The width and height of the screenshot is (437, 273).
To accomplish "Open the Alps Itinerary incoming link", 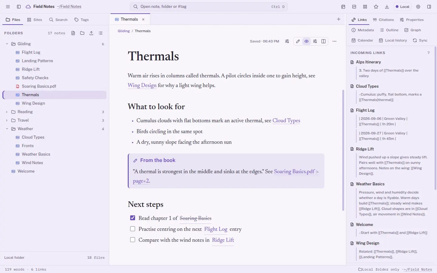I will [368, 62].
